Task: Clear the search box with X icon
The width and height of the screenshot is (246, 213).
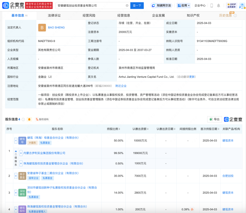Action: click(x=127, y=5)
